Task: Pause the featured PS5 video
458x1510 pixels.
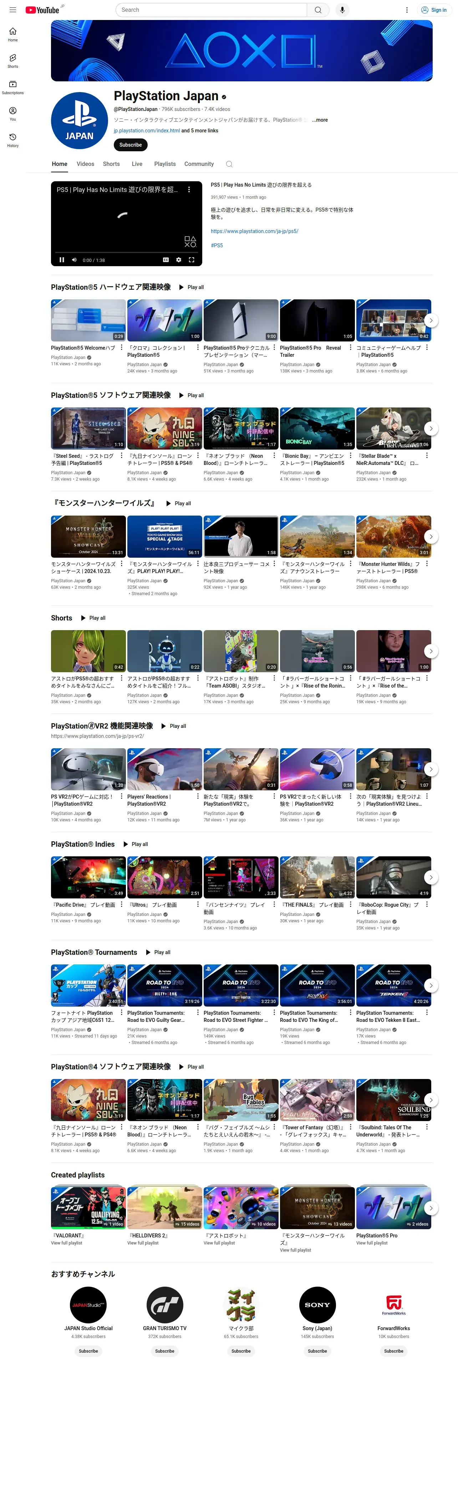Action: pos(61,260)
